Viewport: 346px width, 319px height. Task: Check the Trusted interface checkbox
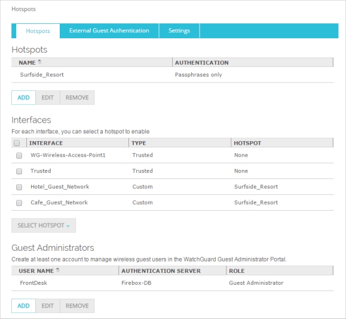click(19, 171)
